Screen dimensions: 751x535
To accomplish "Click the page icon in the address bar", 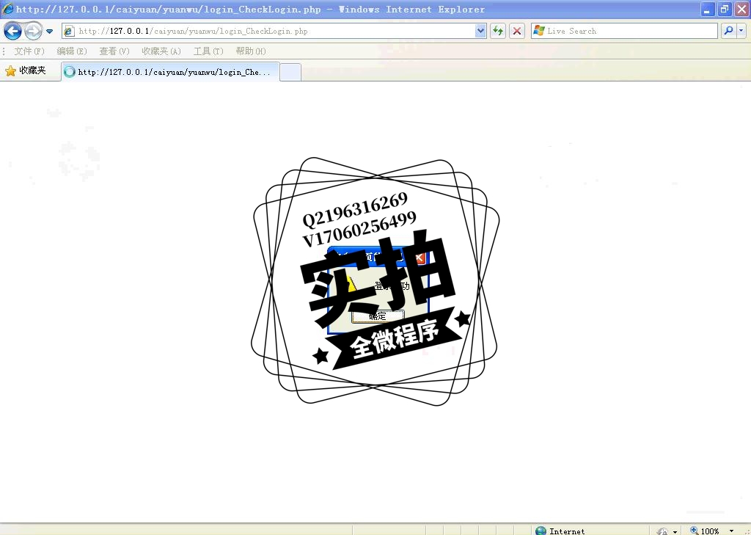I will (69, 31).
